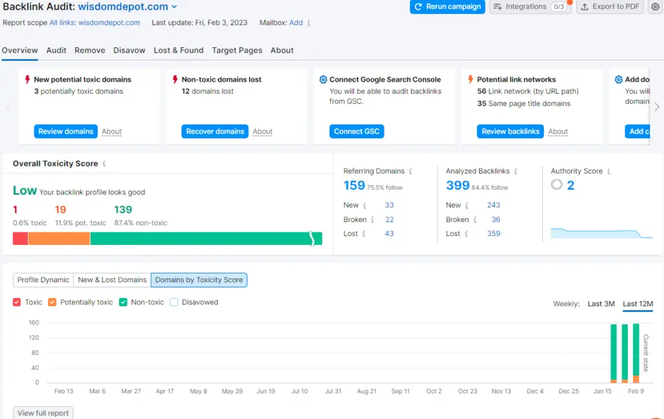The image size is (664, 419).
Task: Open the Lost & Found tab
Action: tap(179, 51)
